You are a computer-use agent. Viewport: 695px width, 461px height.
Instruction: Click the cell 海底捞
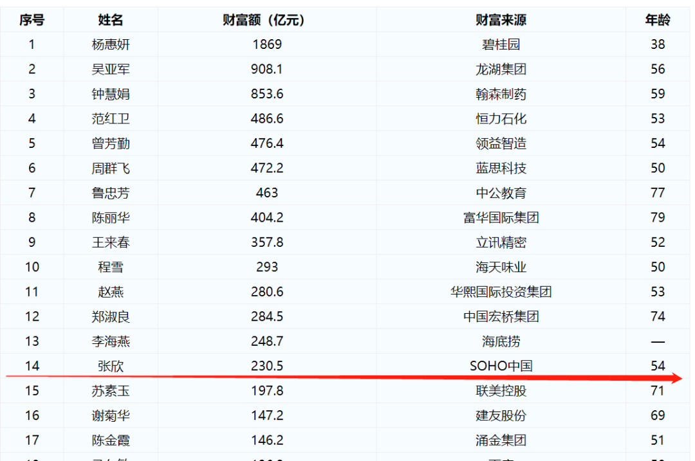pos(501,341)
